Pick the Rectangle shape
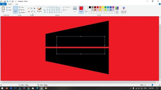Screen dimensions: 161x90 click(x=52, y=7)
